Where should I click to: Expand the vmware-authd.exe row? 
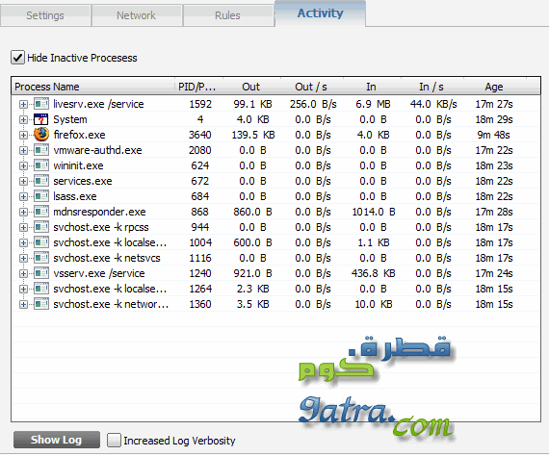coord(23,150)
